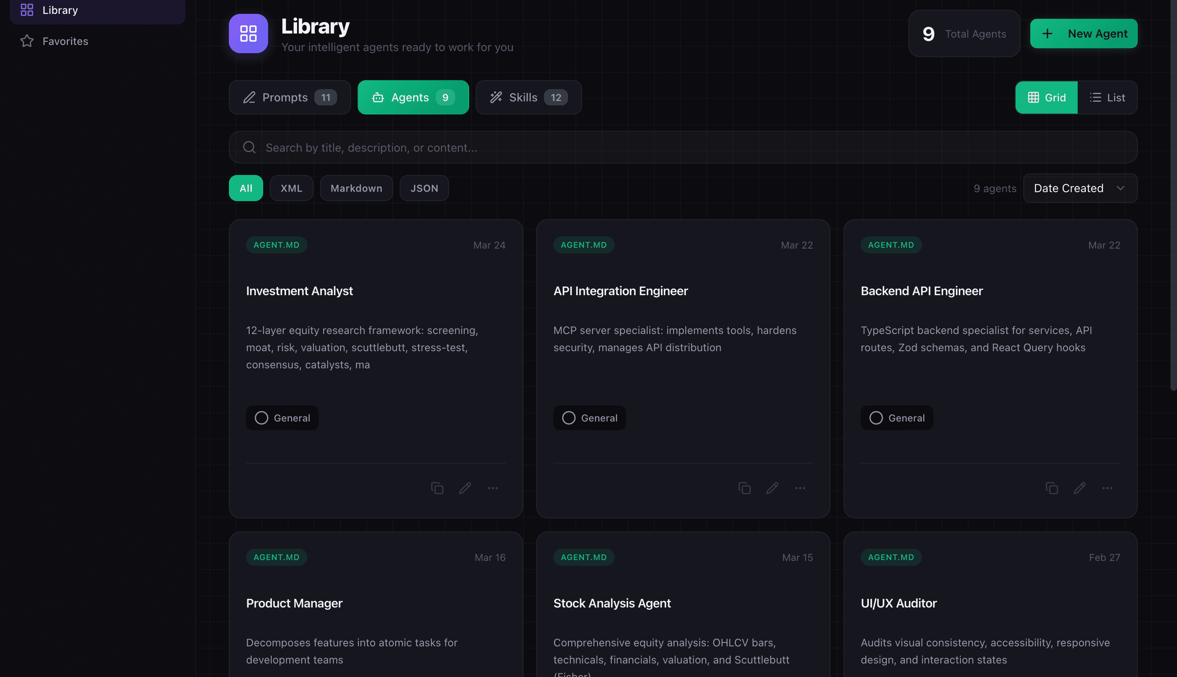1177x677 pixels.
Task: Click the search magnifier icon
Action: pos(250,148)
